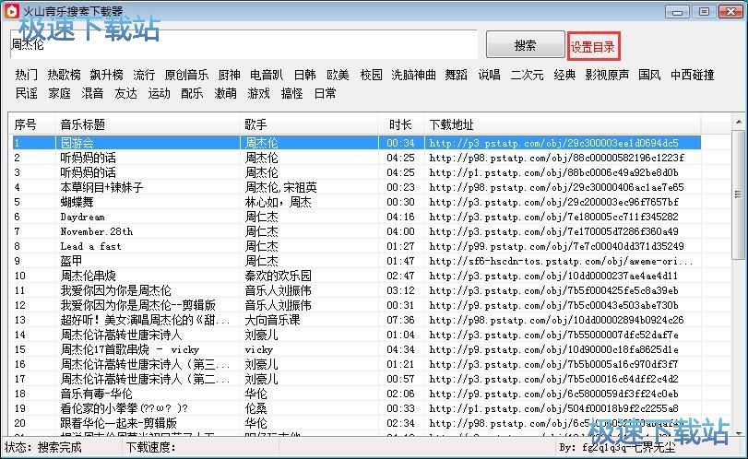
Task: Select row 11 我爱你因为你是周杰伦
Action: [x=357, y=290]
